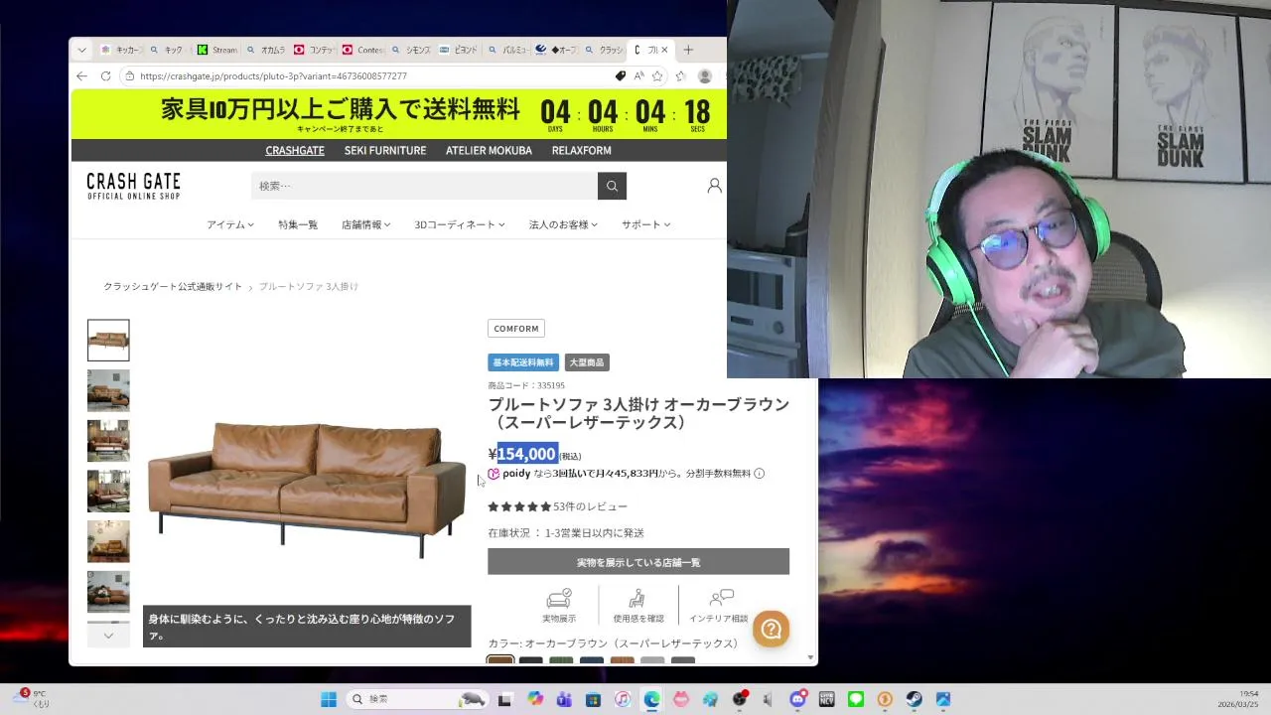Screen dimensions: 1271x715
Task: Reload the page with the refresh icon
Action: tap(105, 75)
